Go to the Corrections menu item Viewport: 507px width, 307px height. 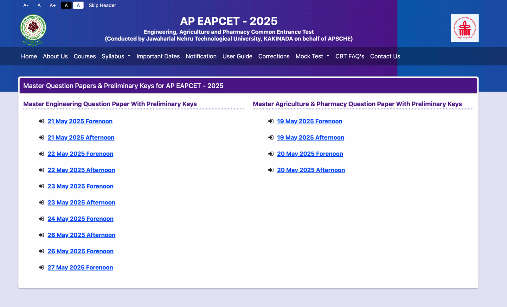[274, 56]
